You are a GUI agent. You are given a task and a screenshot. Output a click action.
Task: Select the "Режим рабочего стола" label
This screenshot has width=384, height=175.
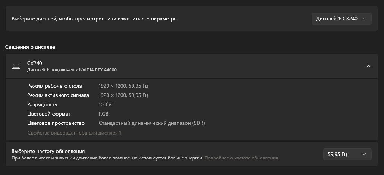point(54,86)
